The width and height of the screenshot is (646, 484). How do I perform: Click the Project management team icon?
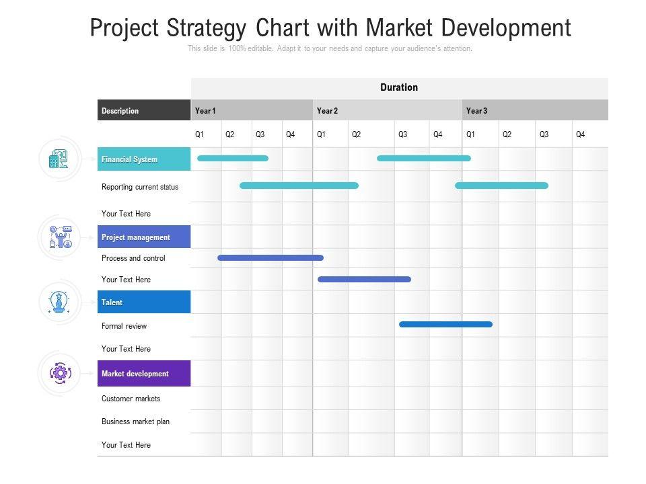pos(60,237)
